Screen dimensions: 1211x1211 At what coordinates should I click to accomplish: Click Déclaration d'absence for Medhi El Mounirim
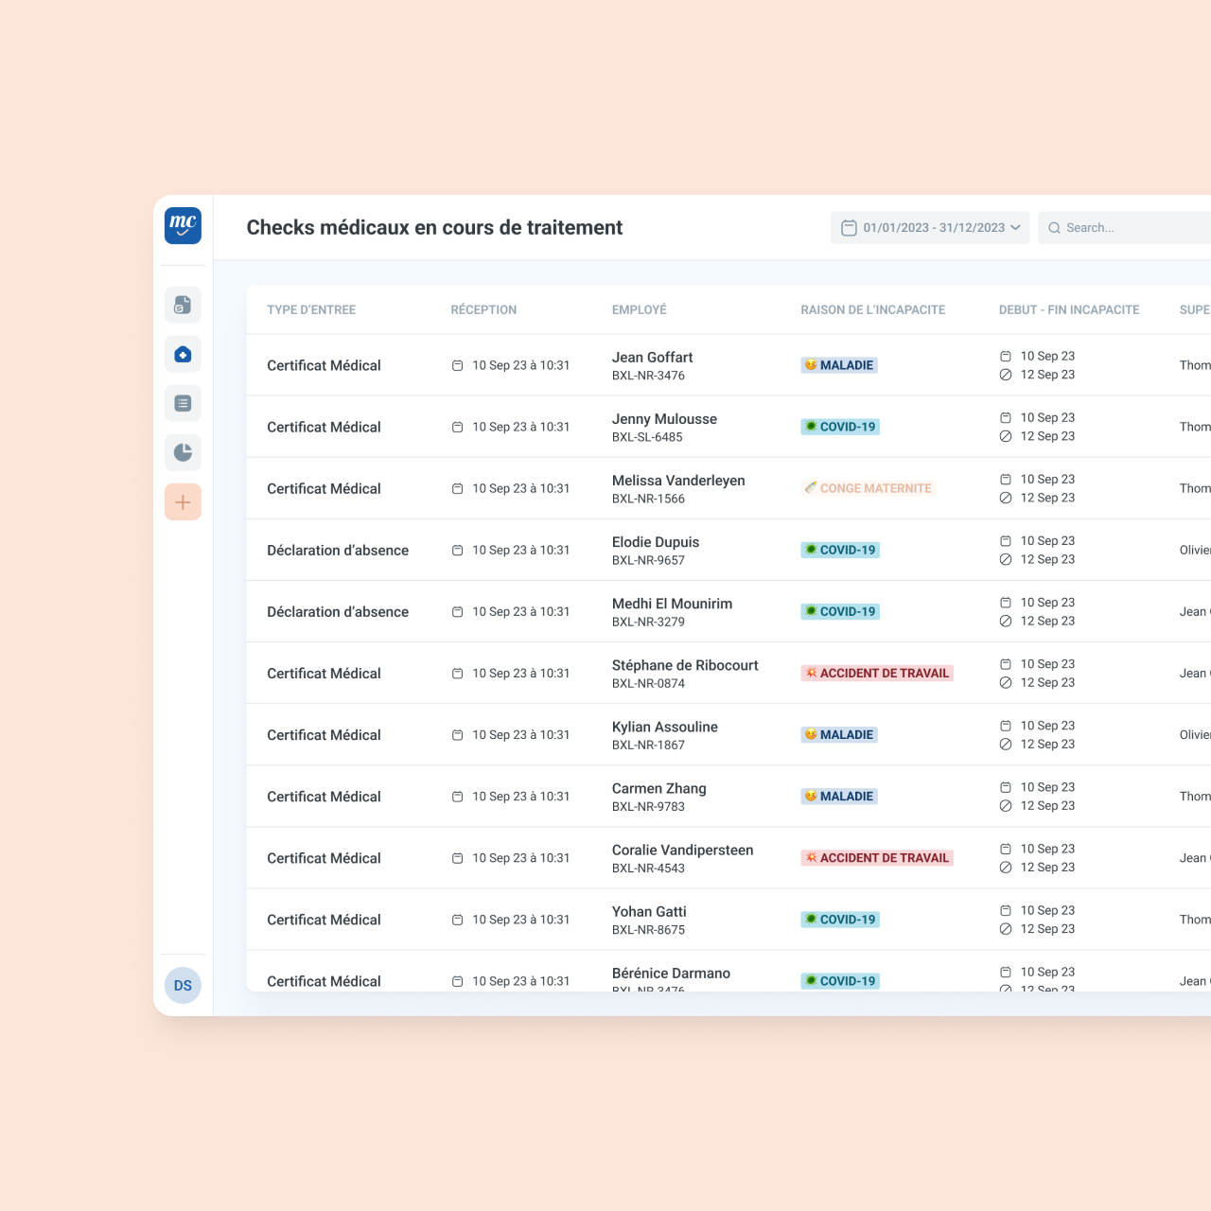(x=338, y=611)
